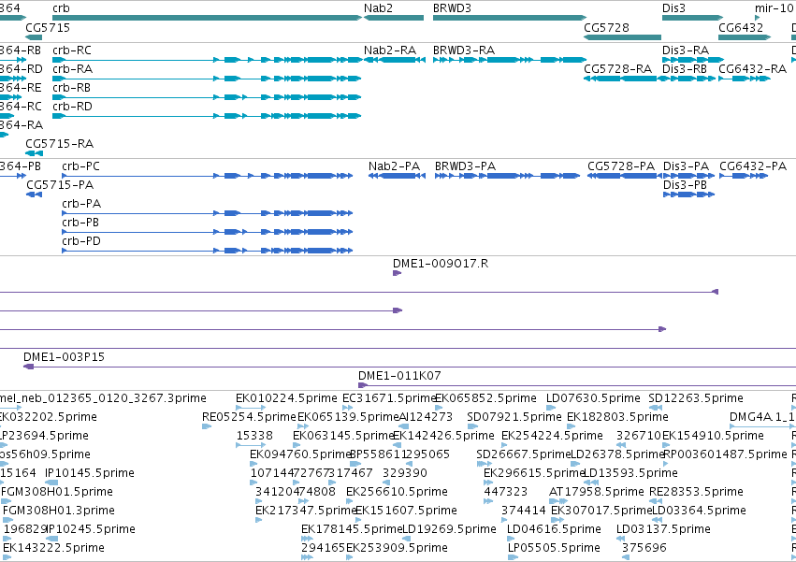
Task: Select EST LD07630.5prime
Action: coord(551,408)
